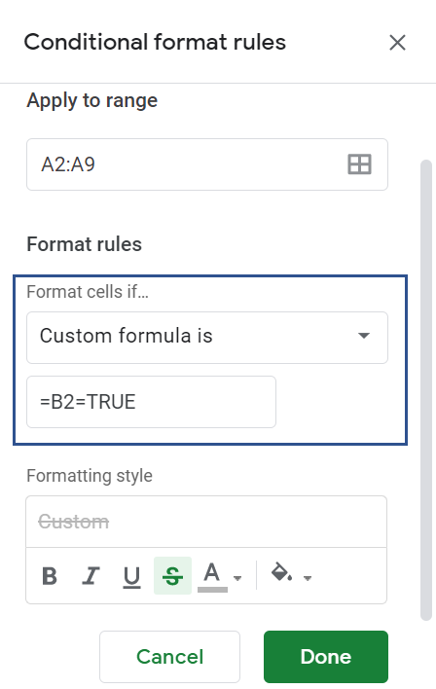Toggle italic formatting style
This screenshot has width=436, height=689.
tap(91, 576)
